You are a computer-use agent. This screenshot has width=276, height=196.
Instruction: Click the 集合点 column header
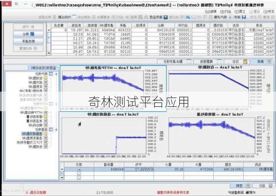59,25
